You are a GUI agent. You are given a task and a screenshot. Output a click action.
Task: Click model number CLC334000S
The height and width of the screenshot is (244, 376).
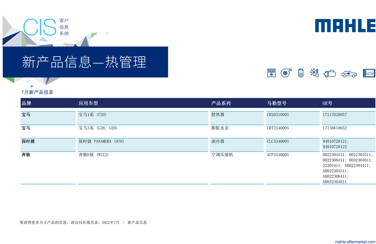(278, 141)
